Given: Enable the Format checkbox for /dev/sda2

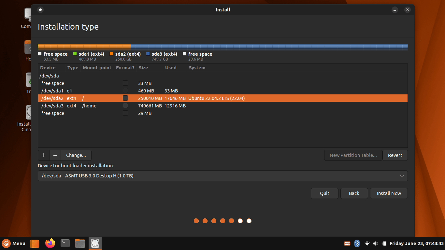Looking at the screenshot, I should pyautogui.click(x=125, y=98).
